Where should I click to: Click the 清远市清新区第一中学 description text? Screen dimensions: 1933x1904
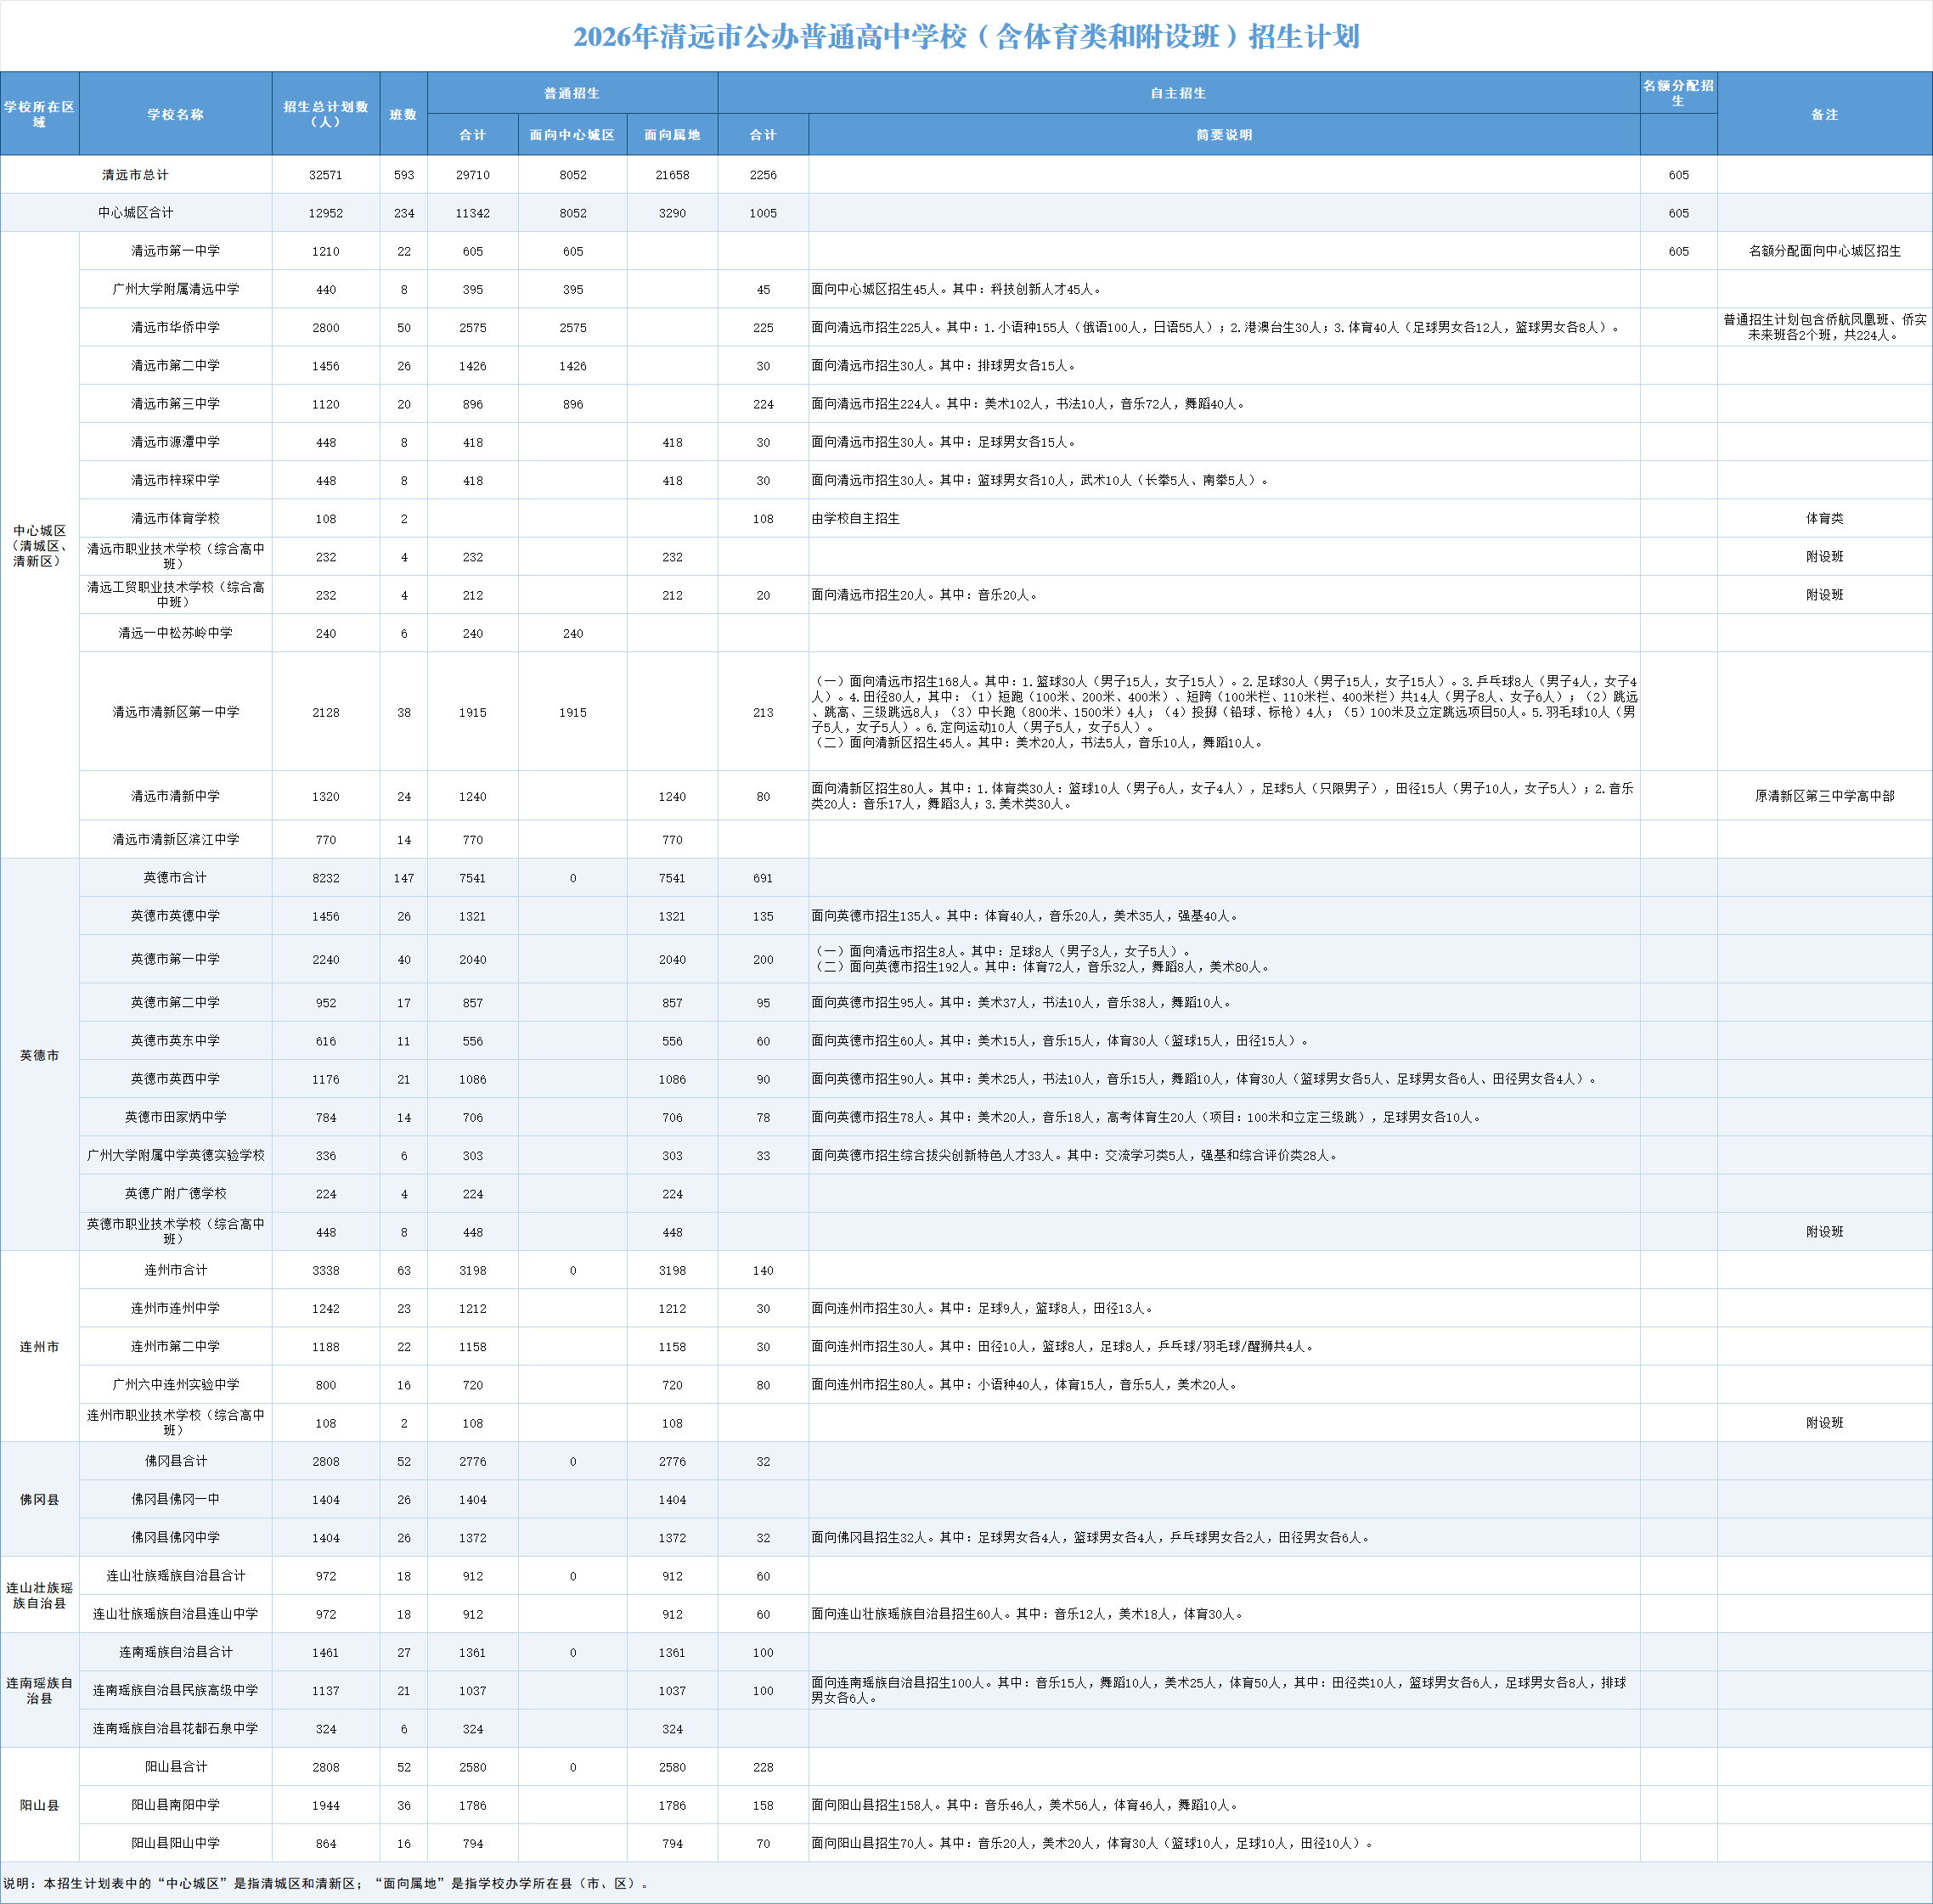1223,711
